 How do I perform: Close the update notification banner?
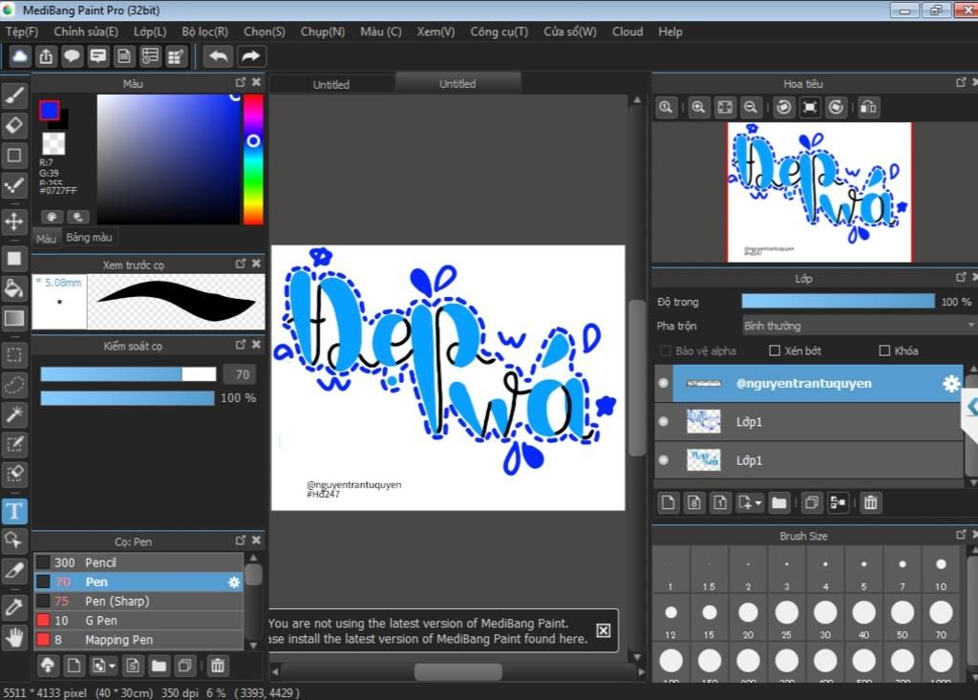click(604, 630)
